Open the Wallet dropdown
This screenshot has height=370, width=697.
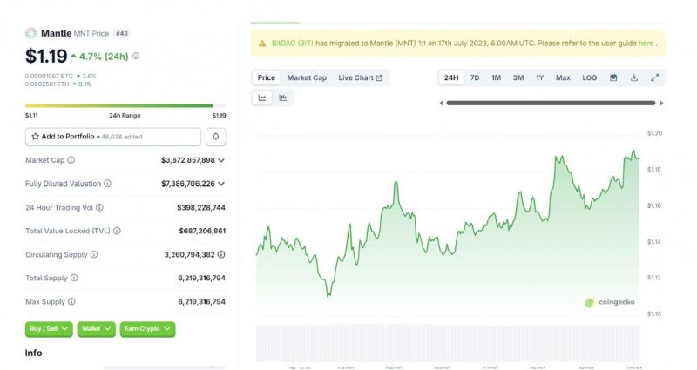point(97,329)
